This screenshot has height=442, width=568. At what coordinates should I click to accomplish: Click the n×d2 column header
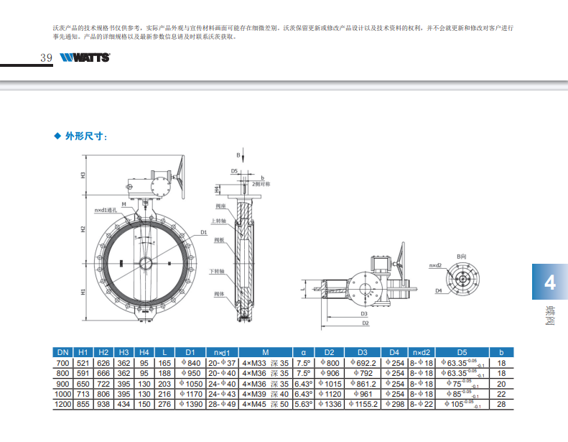(x=421, y=352)
